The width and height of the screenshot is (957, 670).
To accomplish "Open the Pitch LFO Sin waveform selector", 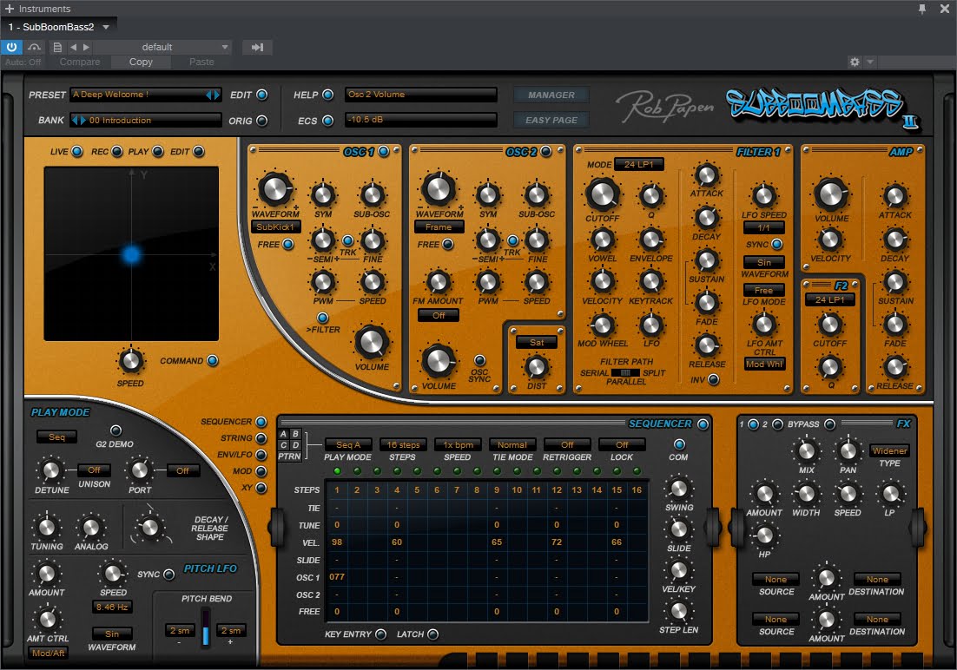I will click(x=112, y=634).
